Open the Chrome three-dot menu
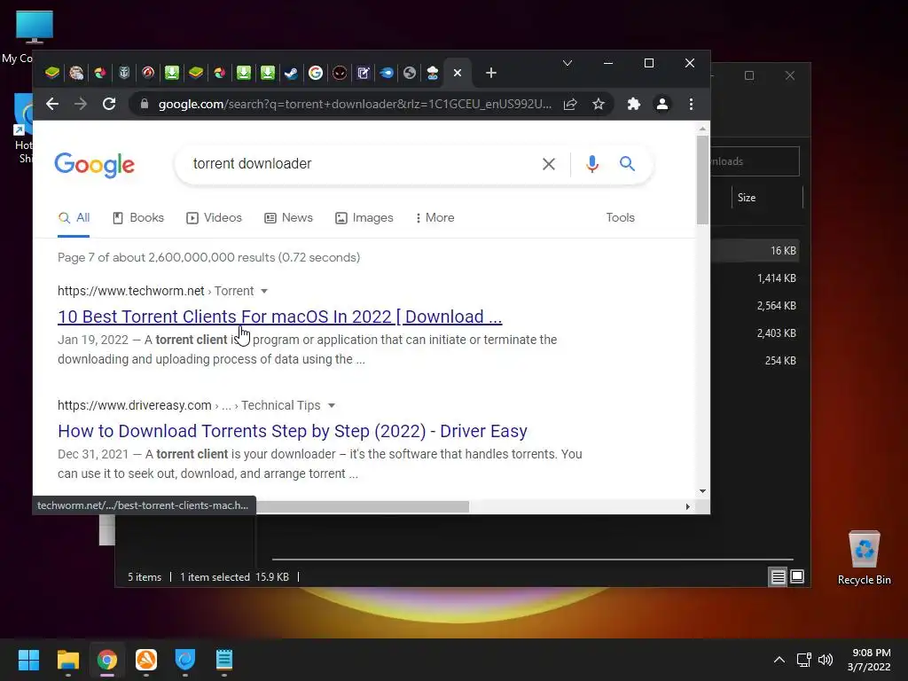 (691, 105)
